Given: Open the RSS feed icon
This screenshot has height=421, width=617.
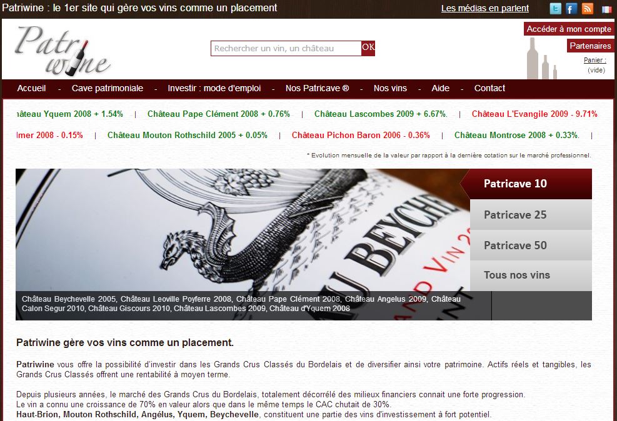Looking at the screenshot, I should [588, 9].
